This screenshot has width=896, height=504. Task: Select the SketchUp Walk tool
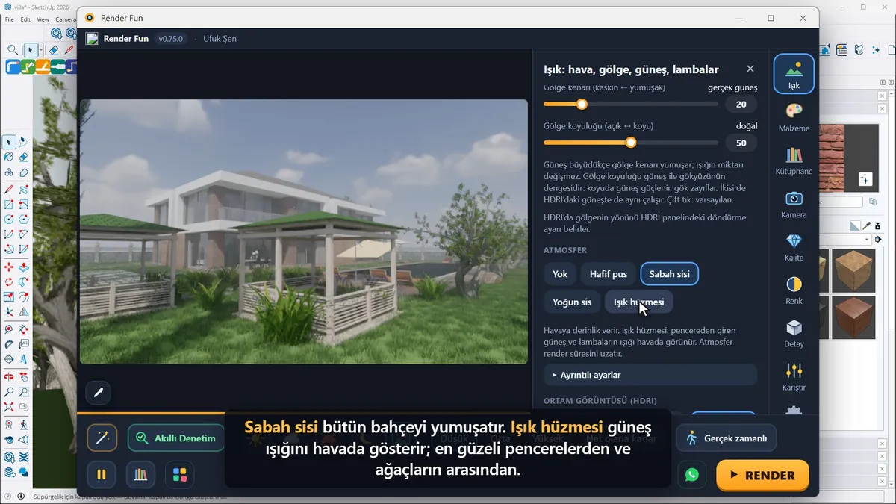pyautogui.click(x=24, y=423)
